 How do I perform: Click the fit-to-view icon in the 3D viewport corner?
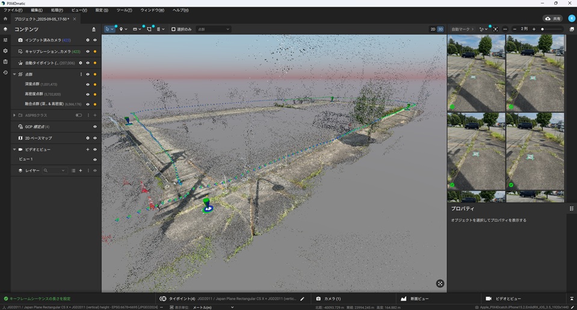tap(440, 284)
